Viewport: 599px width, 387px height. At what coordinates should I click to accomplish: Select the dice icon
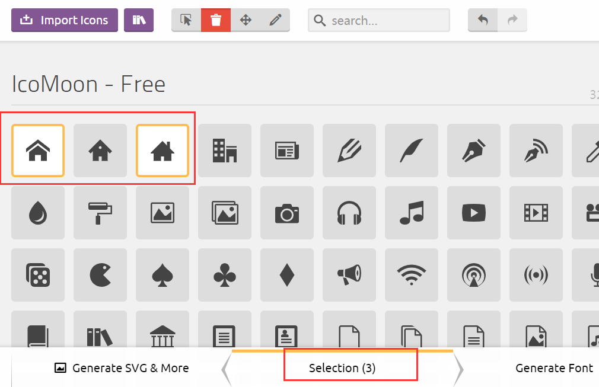[38, 275]
